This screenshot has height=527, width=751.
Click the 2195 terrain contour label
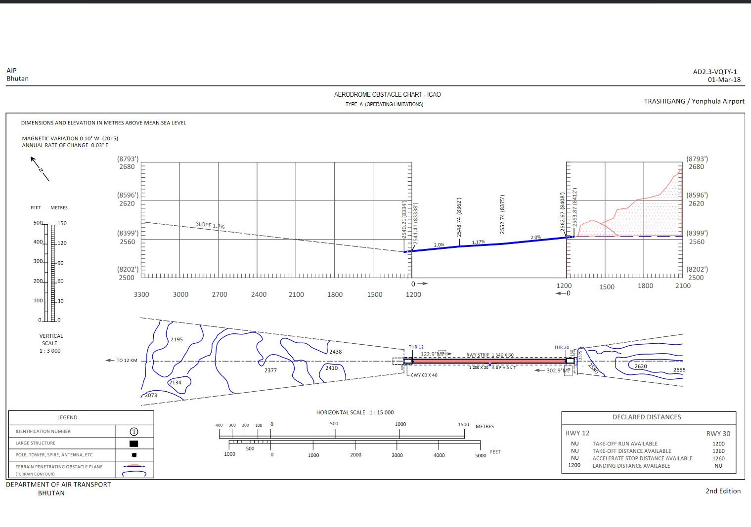pyautogui.click(x=177, y=340)
